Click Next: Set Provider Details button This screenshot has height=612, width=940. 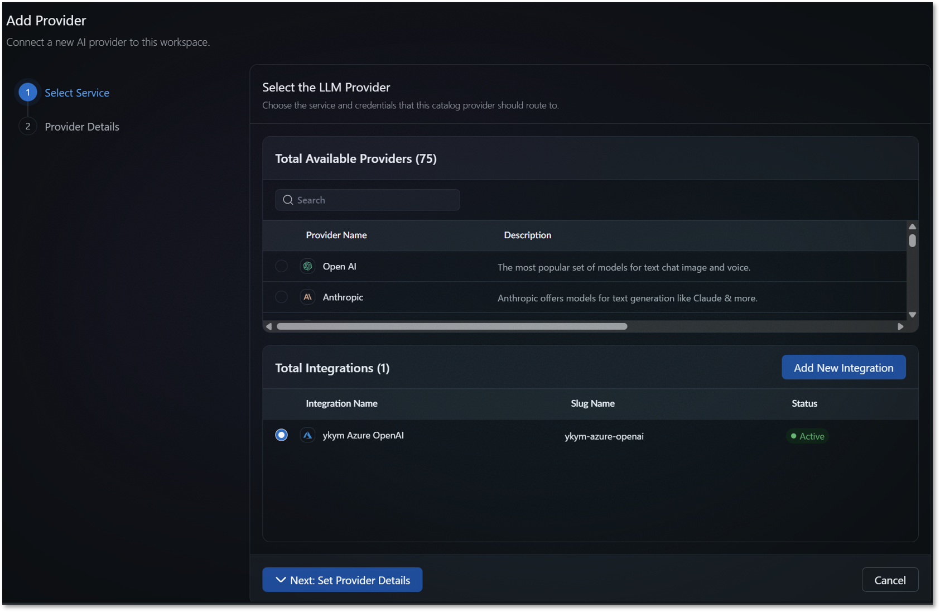pos(343,580)
